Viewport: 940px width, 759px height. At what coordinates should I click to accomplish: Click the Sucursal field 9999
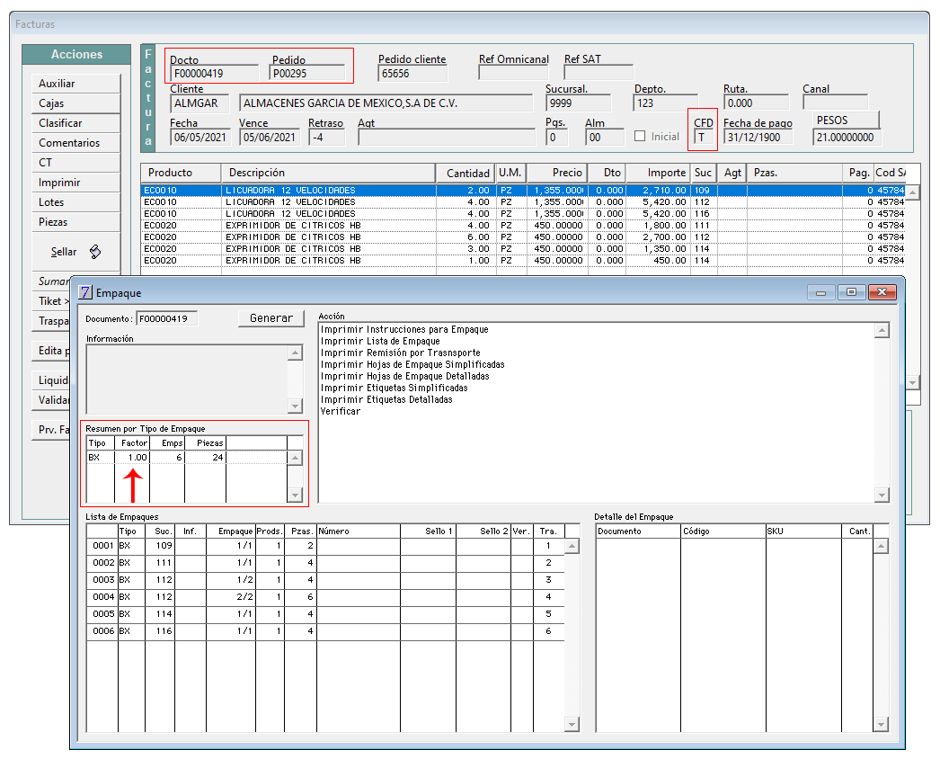(x=578, y=103)
